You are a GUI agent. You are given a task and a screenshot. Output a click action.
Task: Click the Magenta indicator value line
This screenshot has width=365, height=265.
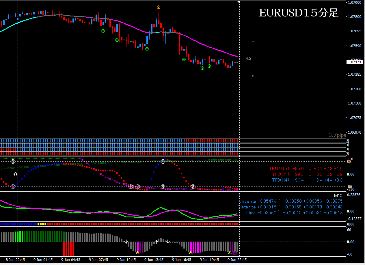tap(290, 201)
